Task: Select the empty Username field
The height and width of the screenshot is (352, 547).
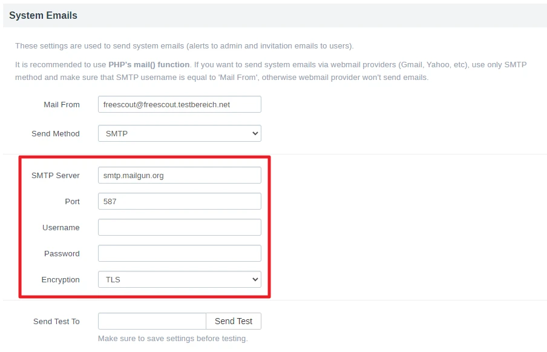Action: pyautogui.click(x=179, y=227)
